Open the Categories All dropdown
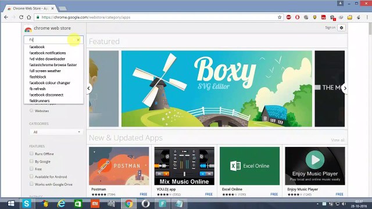Viewport: 372px width, 209px height. click(x=56, y=132)
